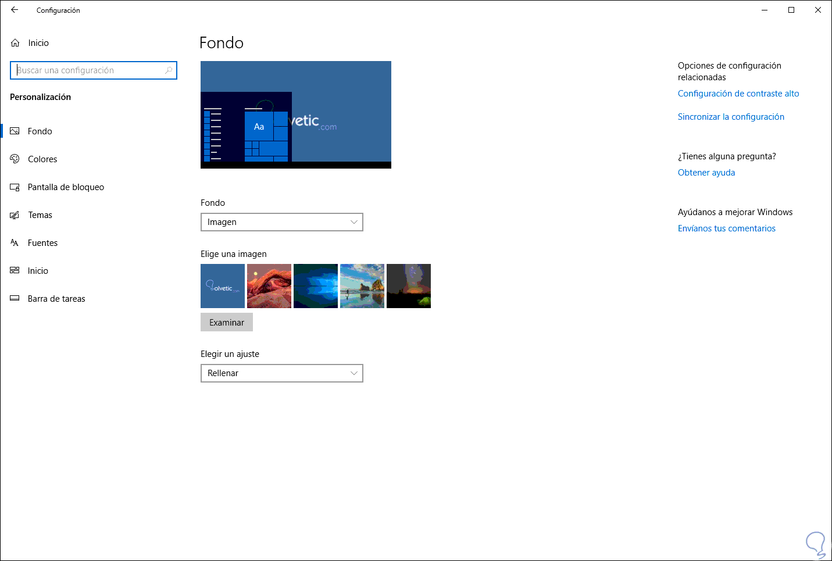This screenshot has height=561, width=832.
Task: Click Envíanos tus comentarios link
Action: click(x=727, y=228)
